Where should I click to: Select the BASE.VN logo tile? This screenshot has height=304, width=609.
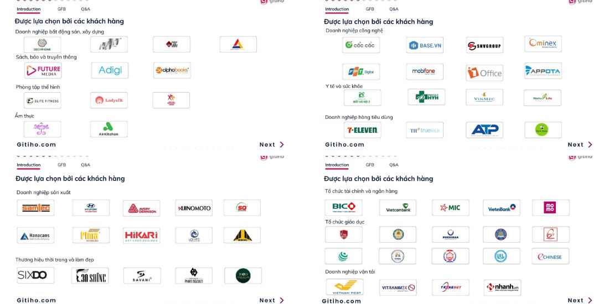(425, 45)
